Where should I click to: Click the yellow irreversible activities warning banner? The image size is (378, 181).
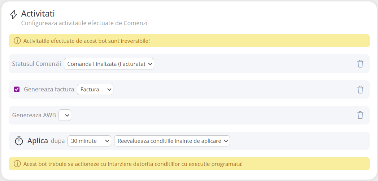(217, 41)
